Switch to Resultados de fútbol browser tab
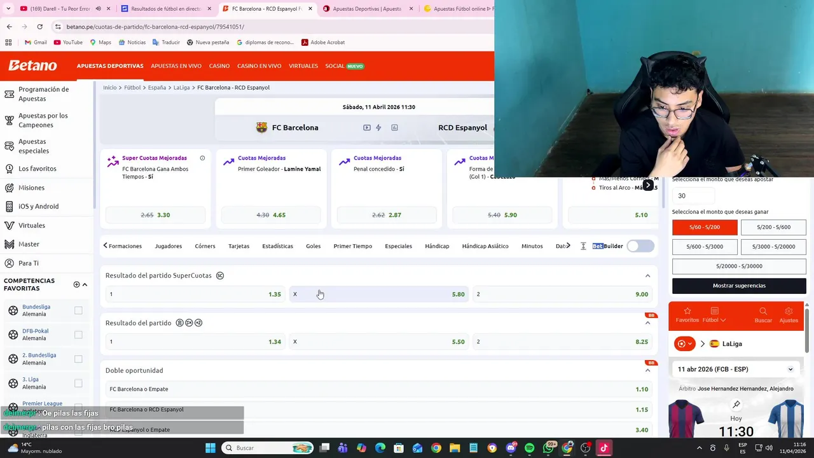Screen dimensions: 814x458 point(167,9)
